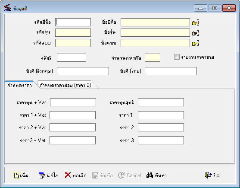
Task: Click the ราคาทุน + Vat input field
Action: click(x=73, y=102)
